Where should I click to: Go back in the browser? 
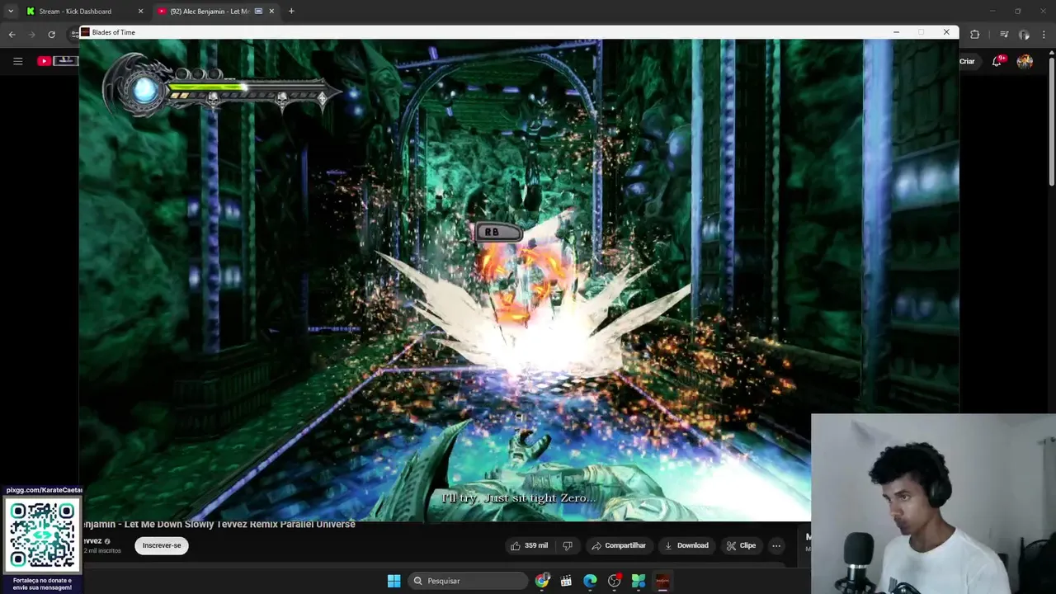click(12, 34)
